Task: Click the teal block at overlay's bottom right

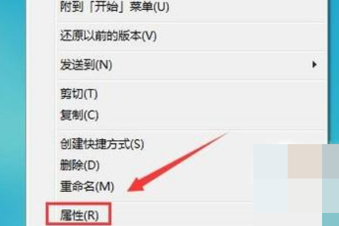Action: (331, 219)
